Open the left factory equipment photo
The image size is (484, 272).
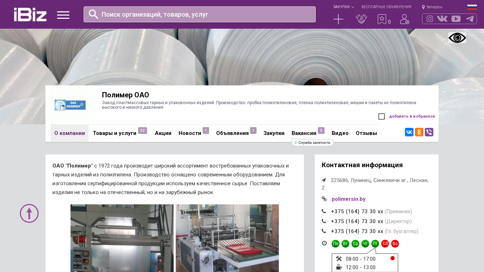click(x=122, y=238)
